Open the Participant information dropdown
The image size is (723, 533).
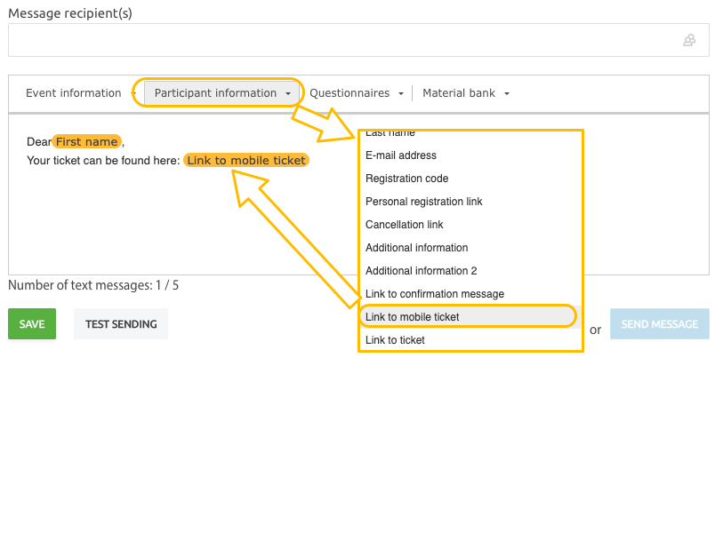(x=222, y=93)
